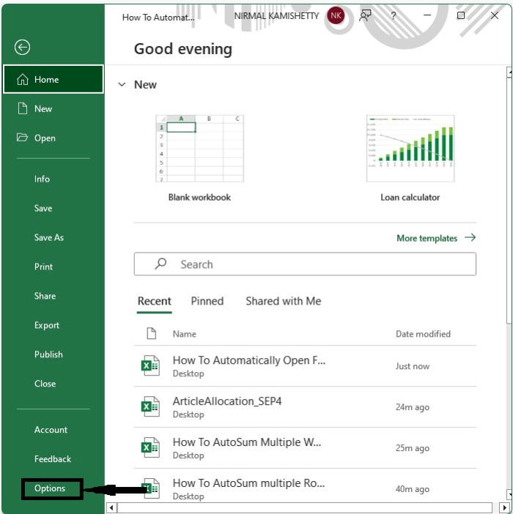Viewport: 513px width, 514px height.
Task: Open How To AutoSum Multiple W... file
Action: pyautogui.click(x=305, y=448)
